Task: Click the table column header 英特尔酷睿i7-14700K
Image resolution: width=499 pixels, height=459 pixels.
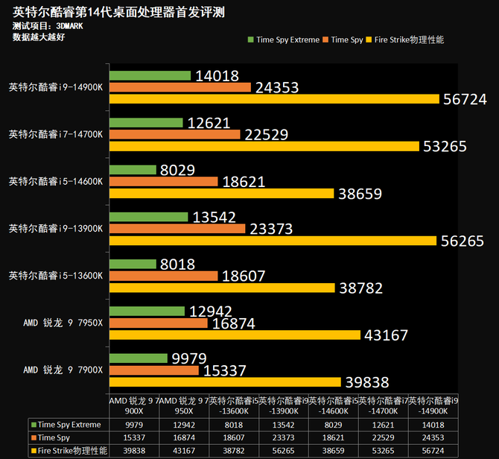Action: click(383, 406)
